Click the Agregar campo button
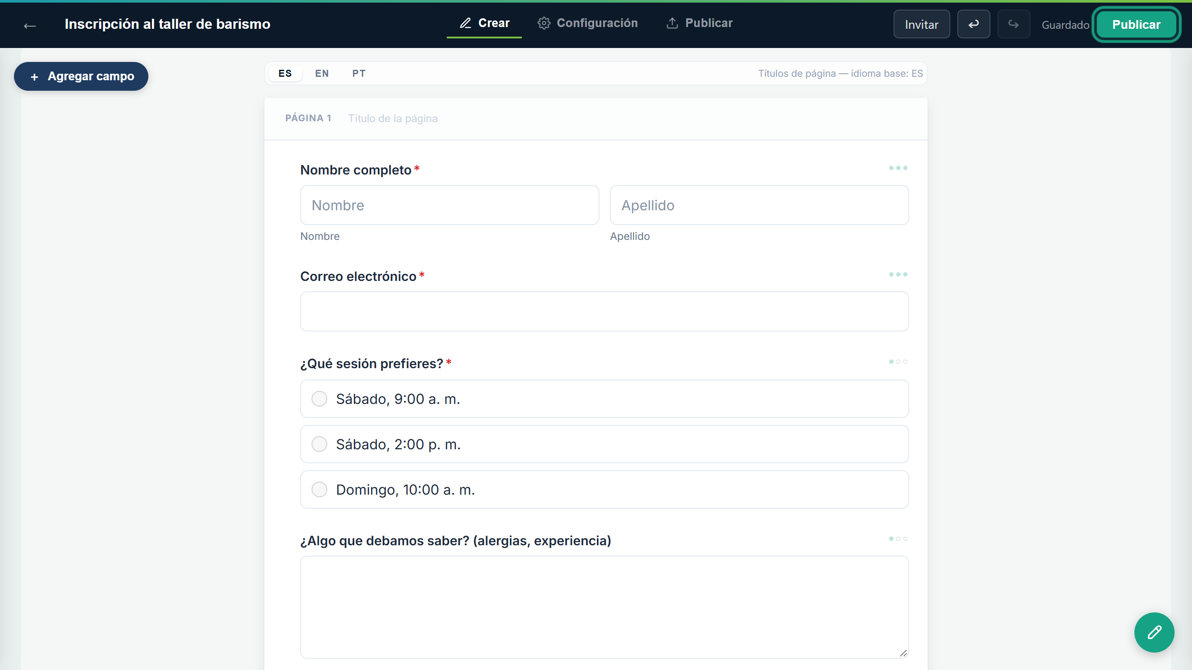1192x670 pixels. click(x=81, y=76)
